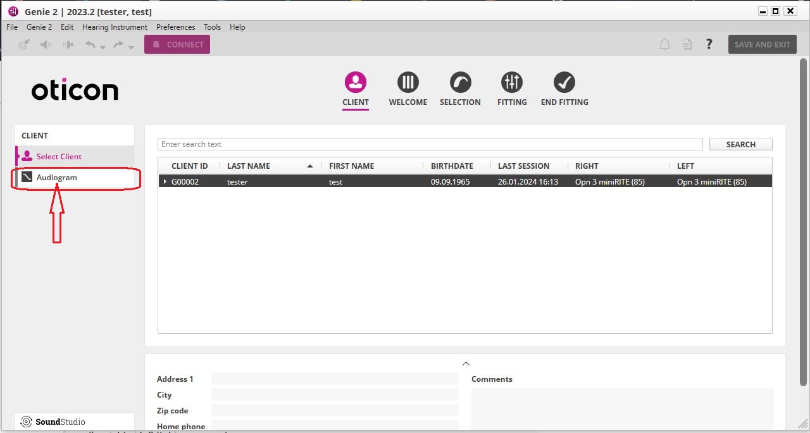Click the client search text field
Screen dimensions: 810x433
(430, 144)
